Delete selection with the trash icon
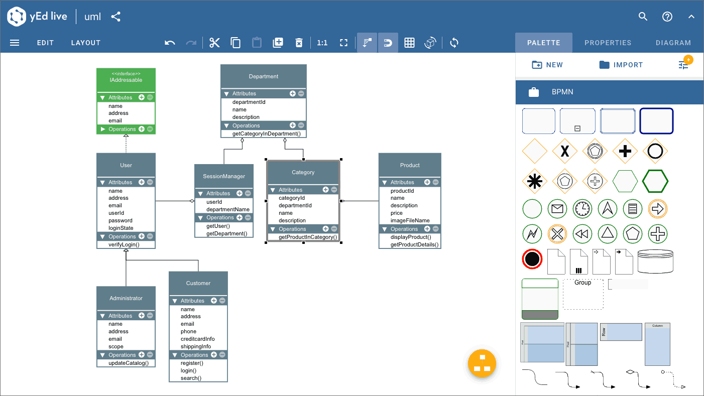 click(x=299, y=43)
